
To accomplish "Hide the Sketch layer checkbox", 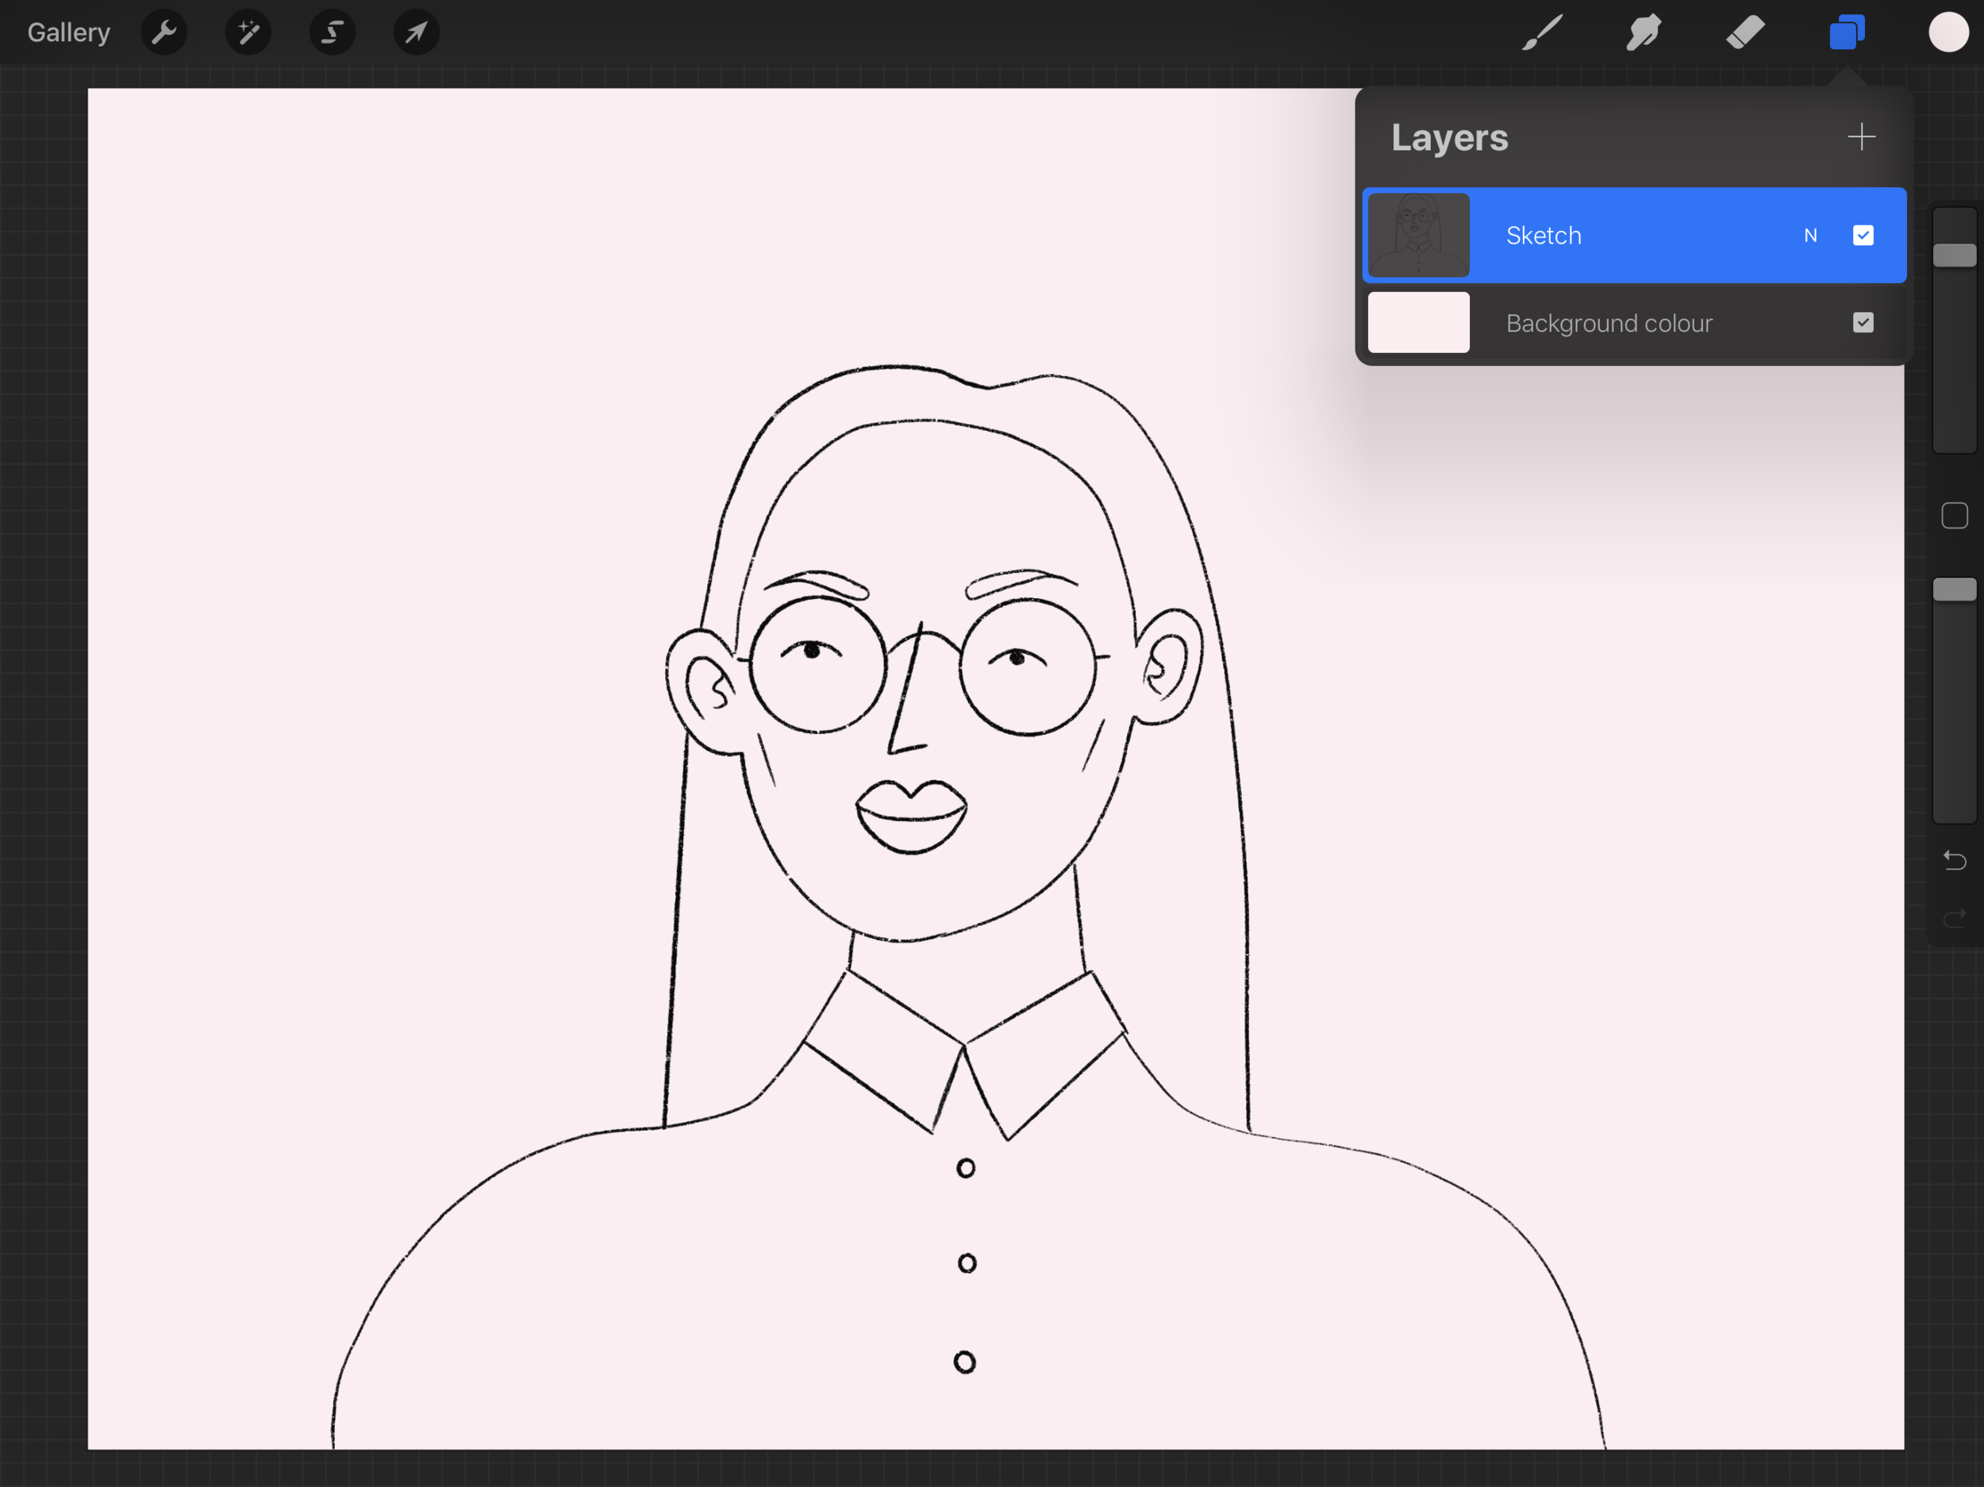I will [x=1863, y=236].
